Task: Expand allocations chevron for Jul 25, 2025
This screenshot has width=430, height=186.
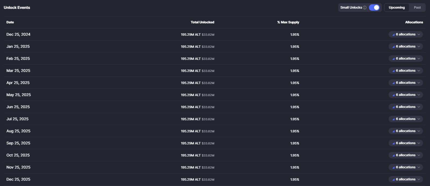Action: tap(419, 119)
